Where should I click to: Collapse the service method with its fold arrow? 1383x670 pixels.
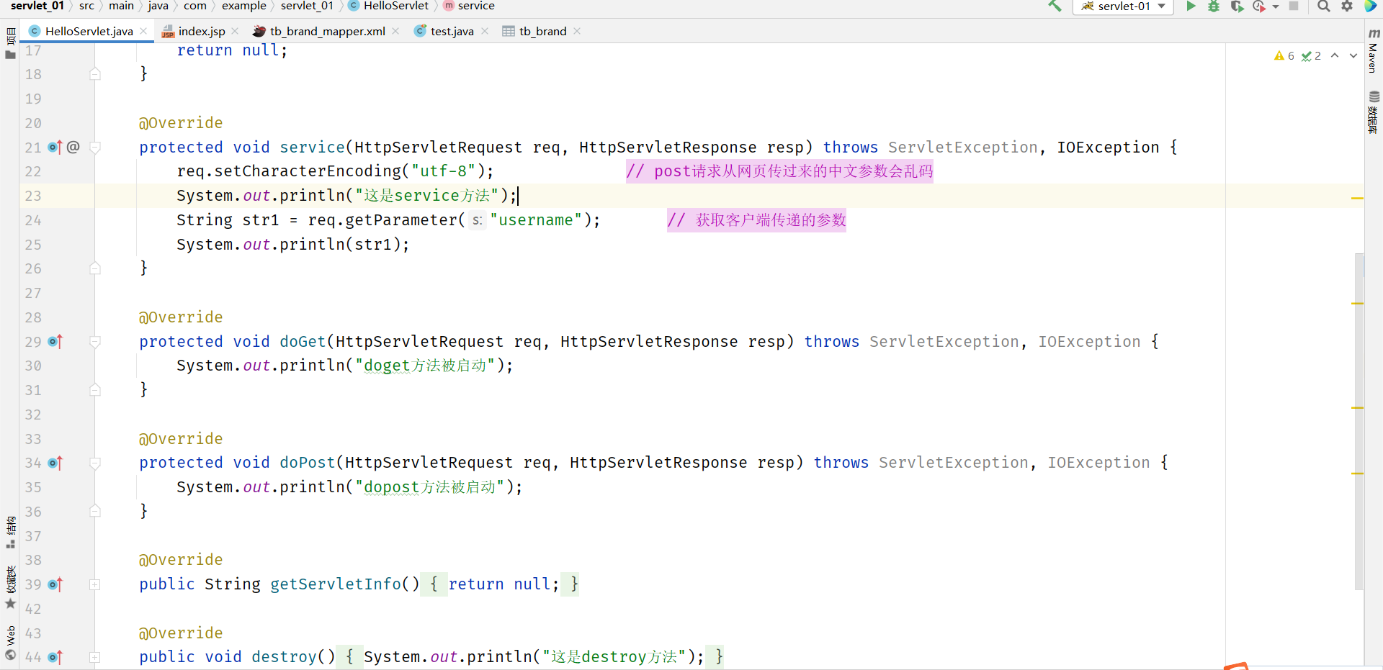94,148
